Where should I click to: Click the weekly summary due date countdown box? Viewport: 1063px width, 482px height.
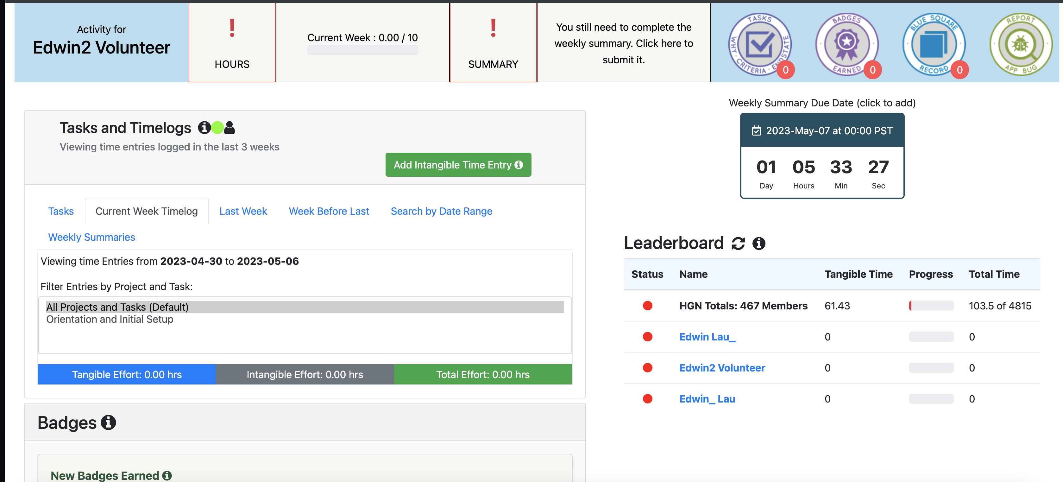(x=822, y=156)
